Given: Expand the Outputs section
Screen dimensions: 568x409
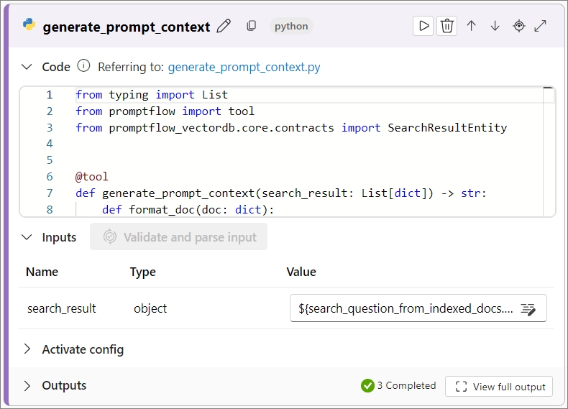Looking at the screenshot, I should coord(27,386).
